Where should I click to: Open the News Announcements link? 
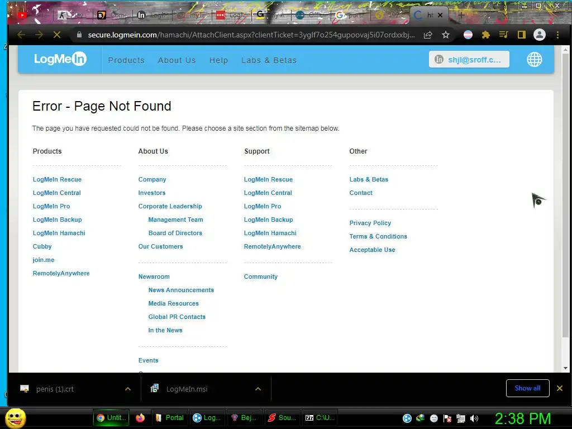click(181, 290)
